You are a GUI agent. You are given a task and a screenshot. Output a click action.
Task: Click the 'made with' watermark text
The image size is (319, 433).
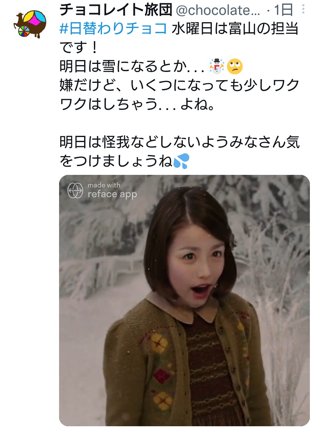point(104,185)
